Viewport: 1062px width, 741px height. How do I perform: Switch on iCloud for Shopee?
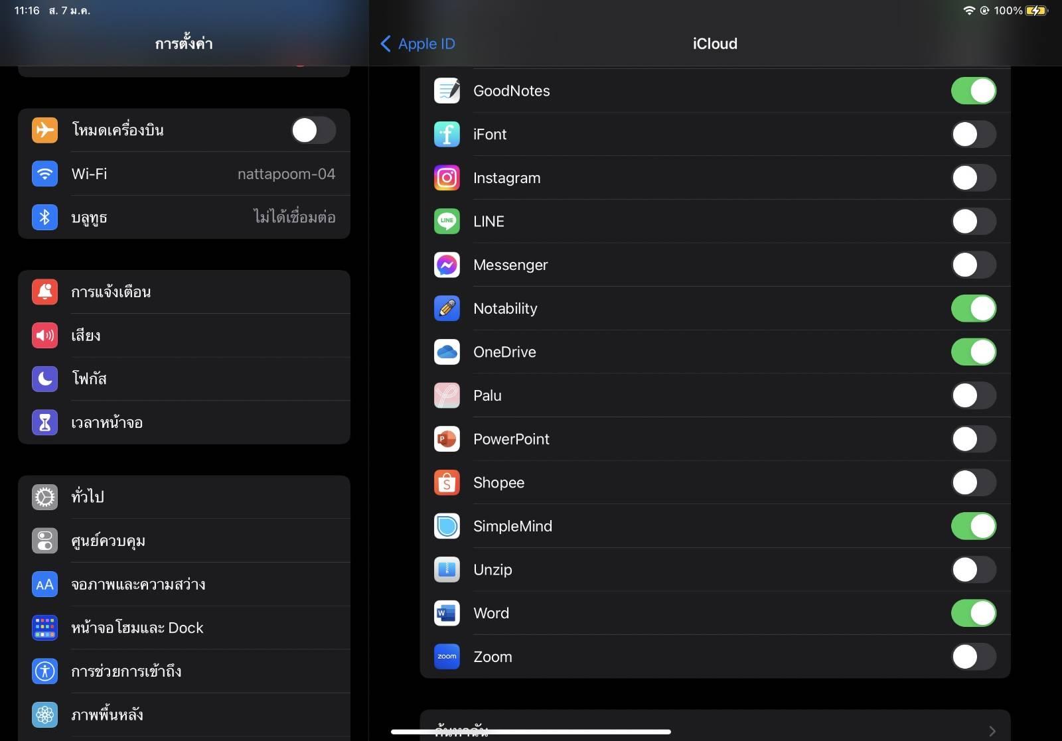(x=974, y=483)
